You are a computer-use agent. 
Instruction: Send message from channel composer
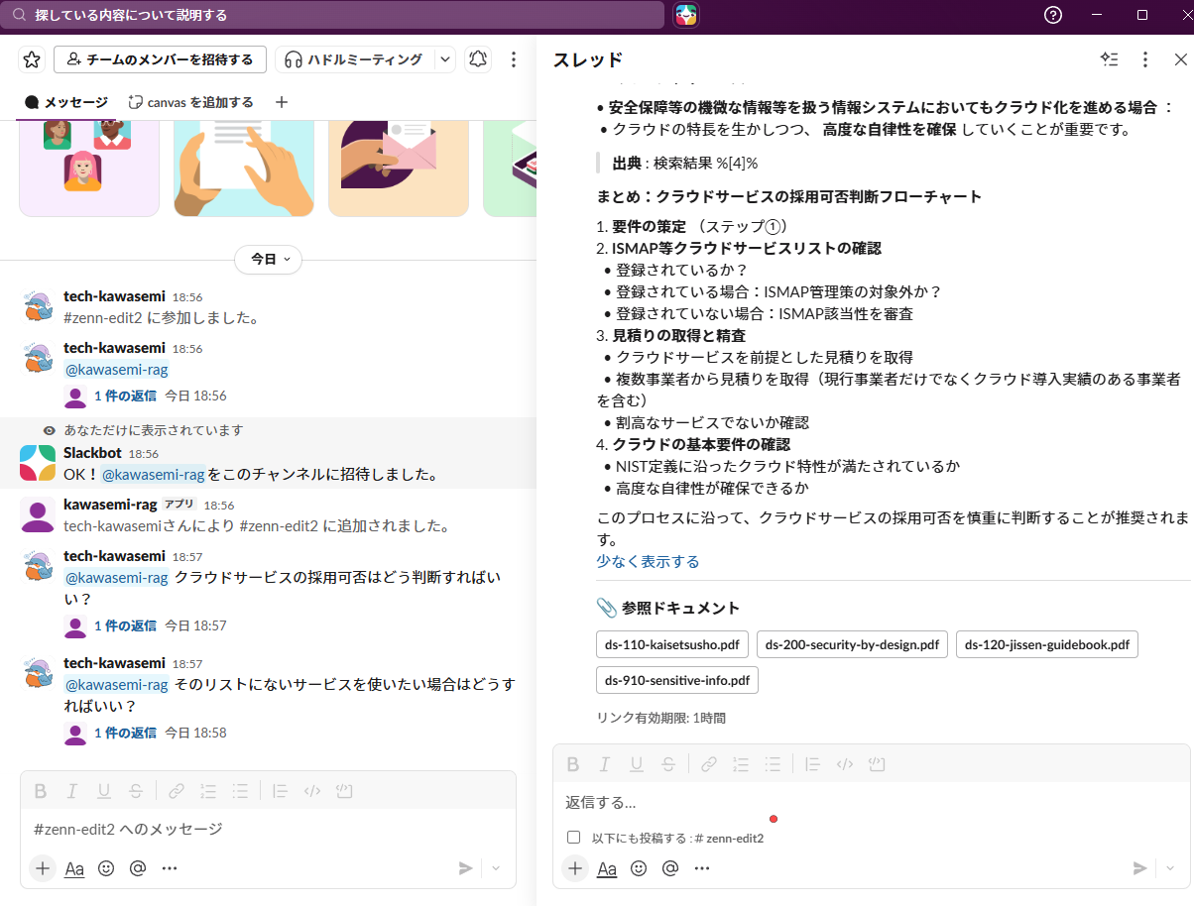click(465, 868)
